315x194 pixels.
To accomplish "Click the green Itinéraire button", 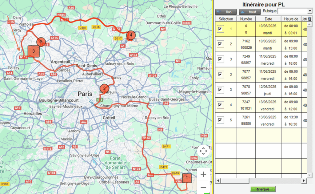I will [263, 189].
